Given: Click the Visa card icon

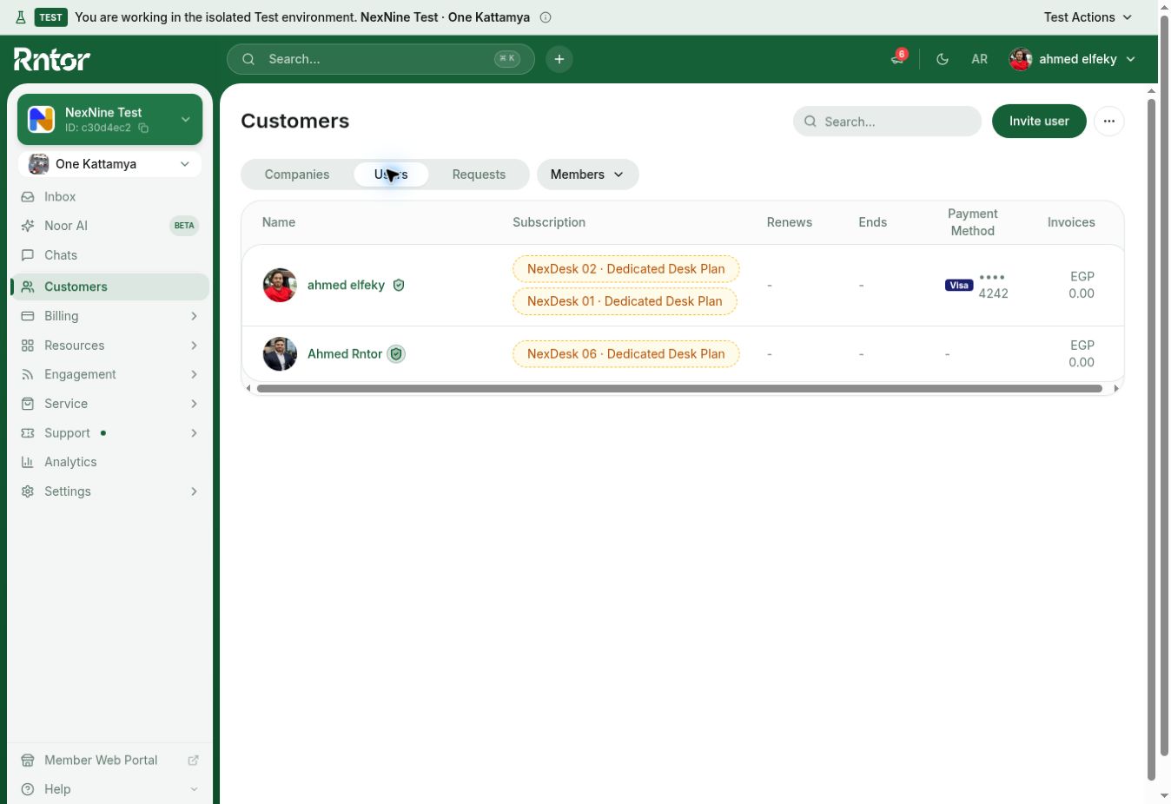Looking at the screenshot, I should (959, 285).
